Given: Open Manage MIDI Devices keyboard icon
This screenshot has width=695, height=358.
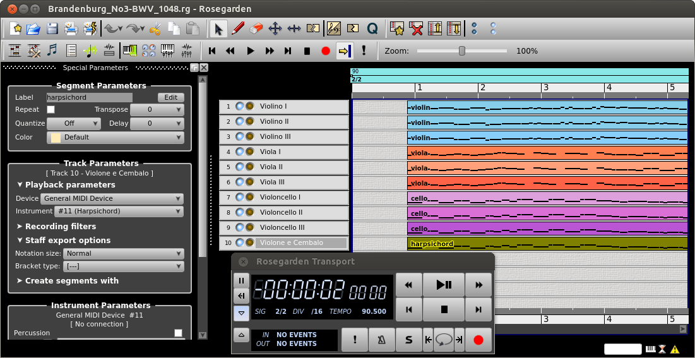Looking at the screenshot, I should point(130,51).
